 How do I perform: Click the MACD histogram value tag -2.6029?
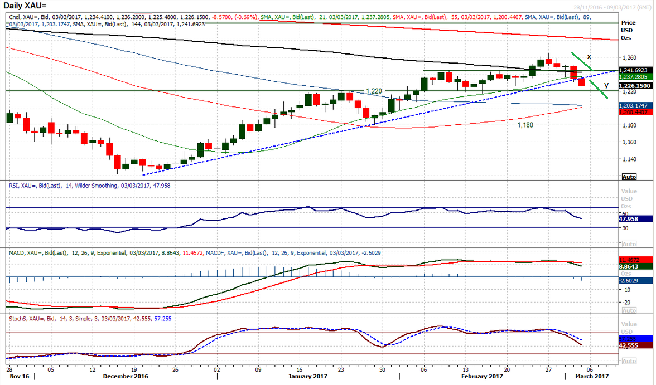(x=636, y=281)
